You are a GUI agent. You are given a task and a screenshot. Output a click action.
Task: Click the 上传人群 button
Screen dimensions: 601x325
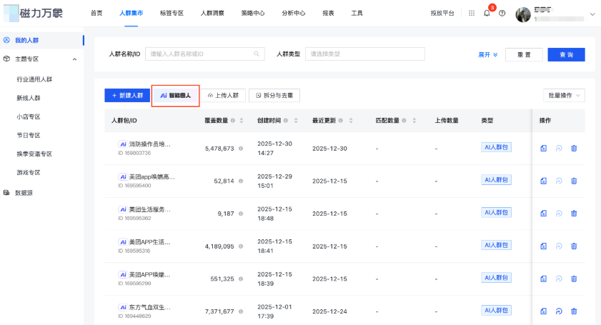[x=223, y=96]
